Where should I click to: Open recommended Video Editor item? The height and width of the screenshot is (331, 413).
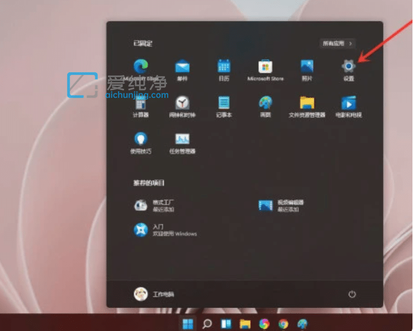(x=281, y=206)
